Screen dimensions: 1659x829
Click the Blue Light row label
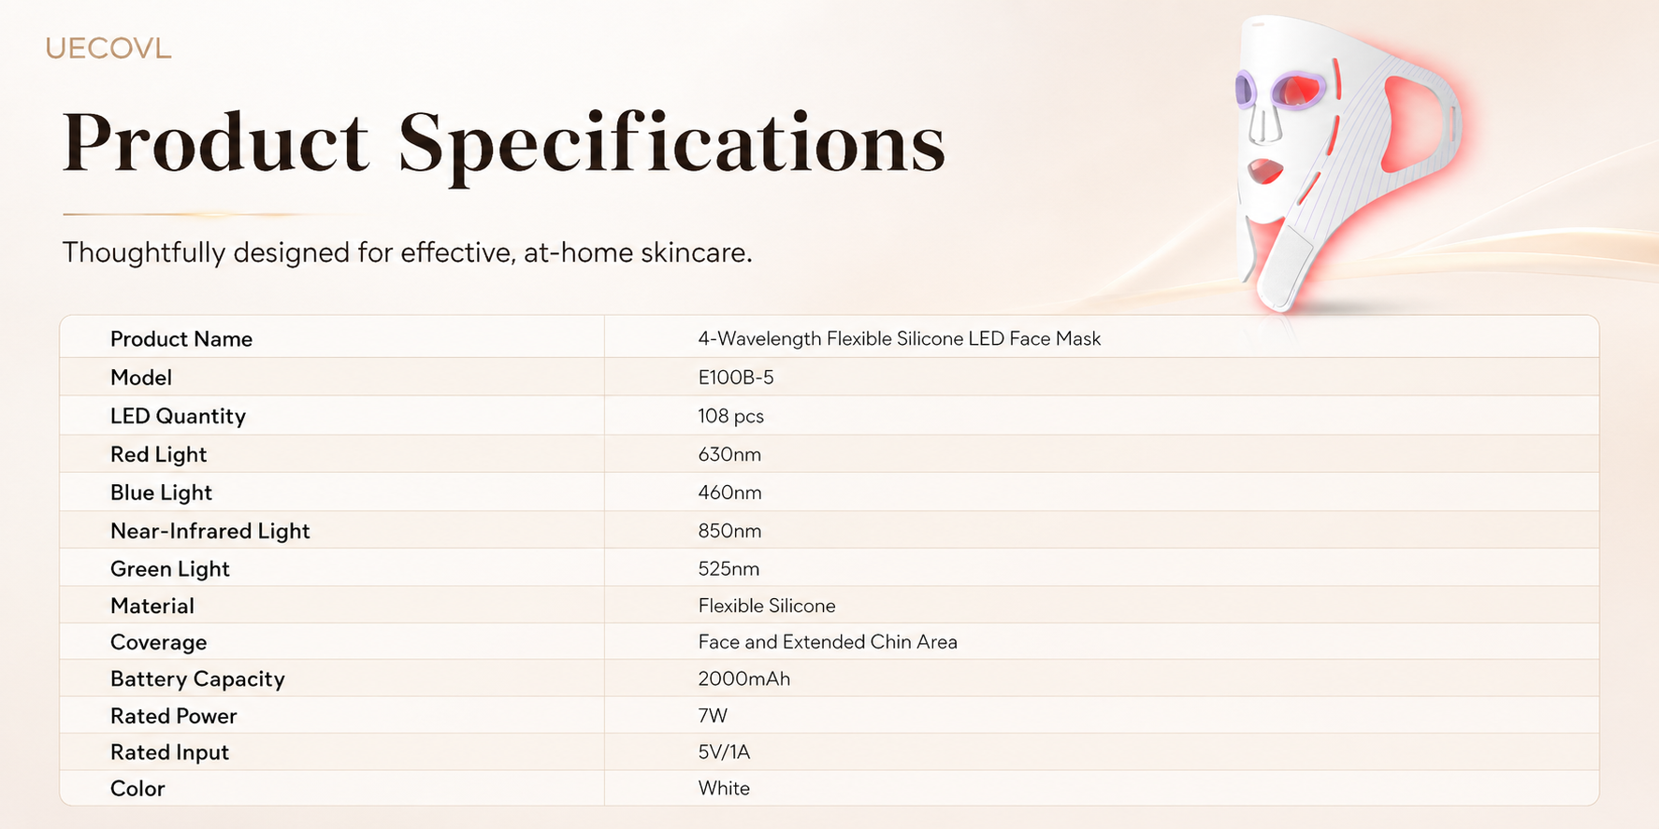[161, 493]
